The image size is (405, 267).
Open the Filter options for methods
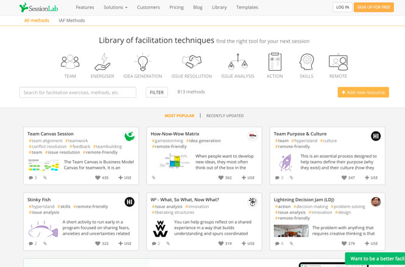tap(157, 93)
